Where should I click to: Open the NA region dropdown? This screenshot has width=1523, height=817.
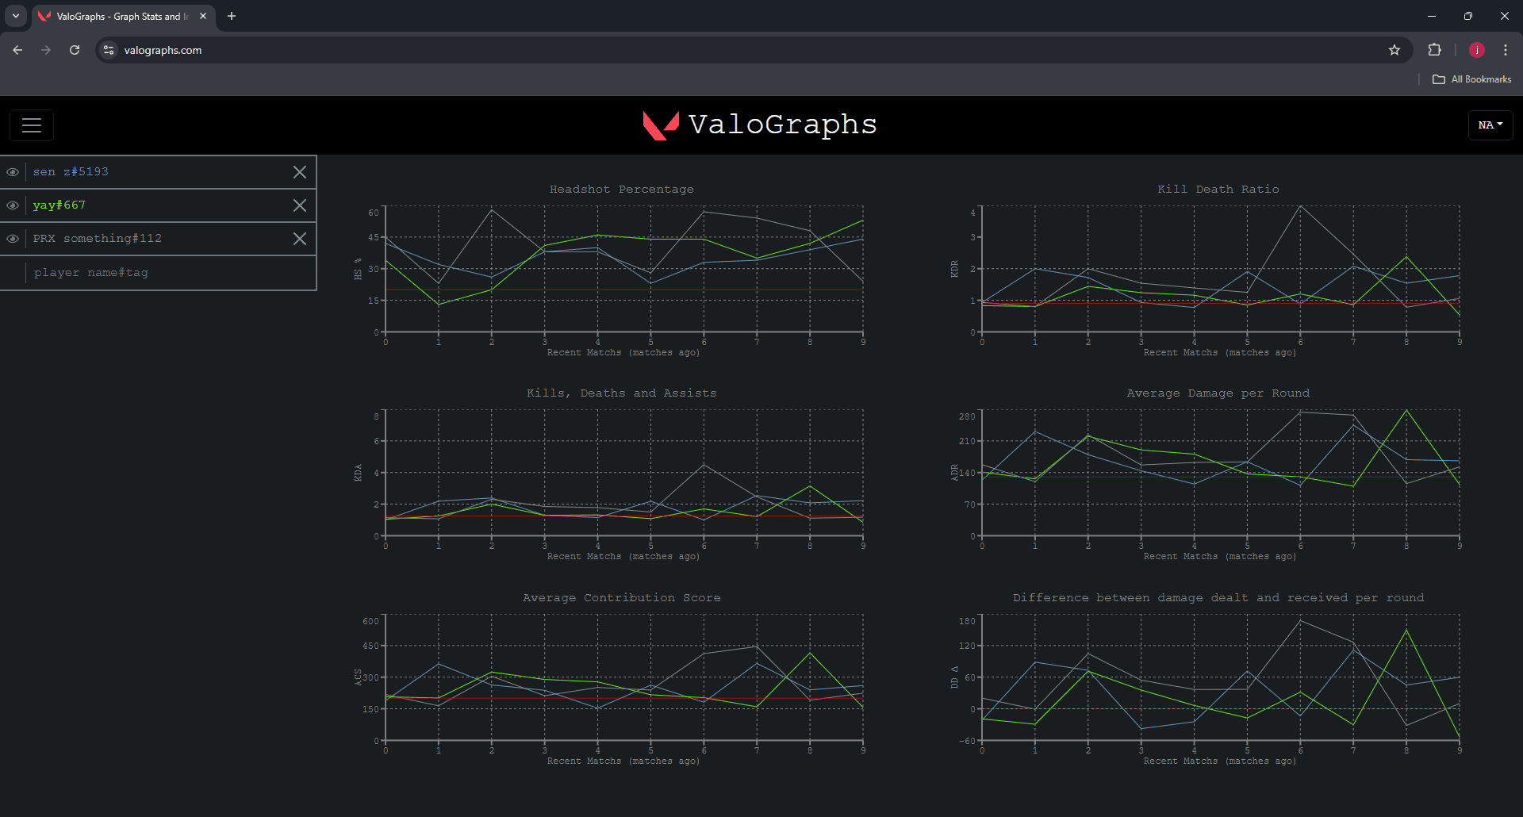[x=1490, y=125]
